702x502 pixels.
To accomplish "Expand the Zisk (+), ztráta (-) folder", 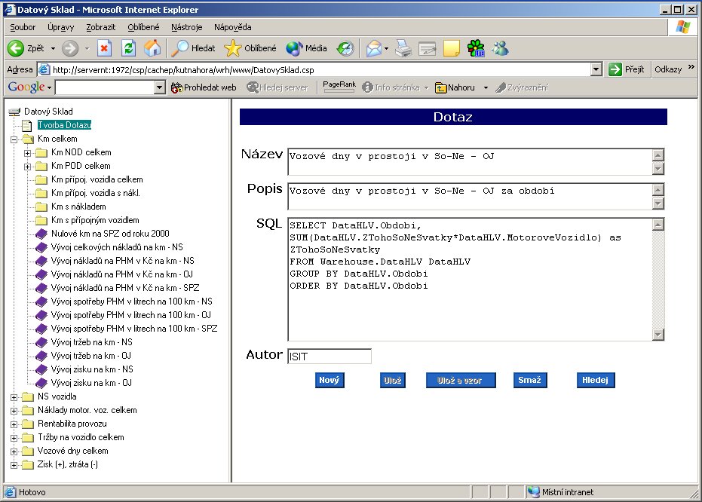I will point(14,465).
